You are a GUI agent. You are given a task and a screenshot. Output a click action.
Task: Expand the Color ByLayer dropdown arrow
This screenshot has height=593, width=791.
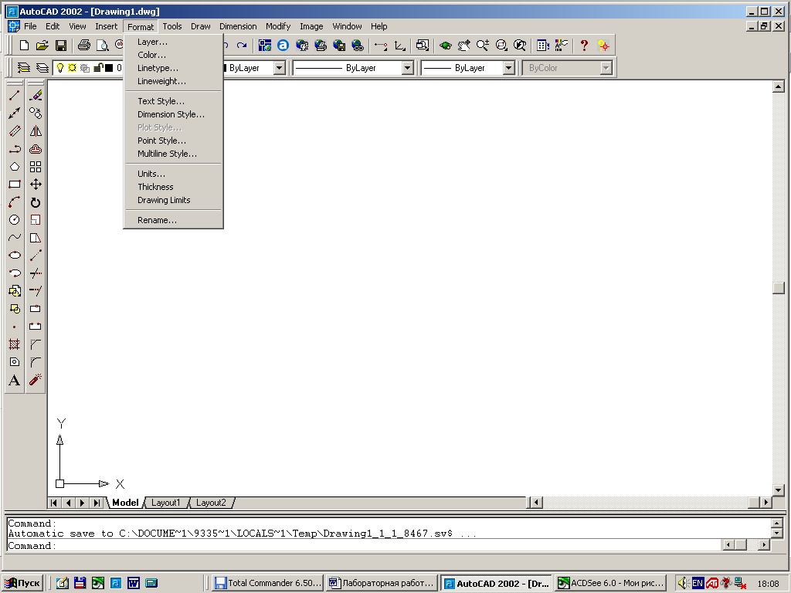(280, 68)
